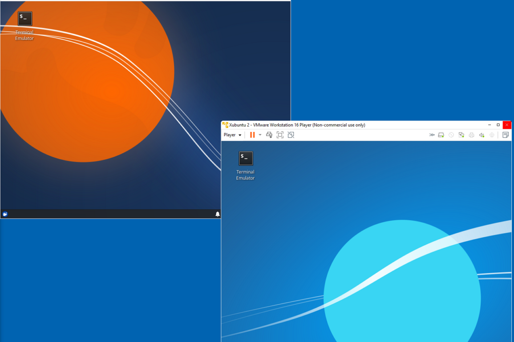This screenshot has width=514, height=342.
Task: Click Send Ctrl+Alt+Del to virtual machine icon
Action: click(x=269, y=135)
